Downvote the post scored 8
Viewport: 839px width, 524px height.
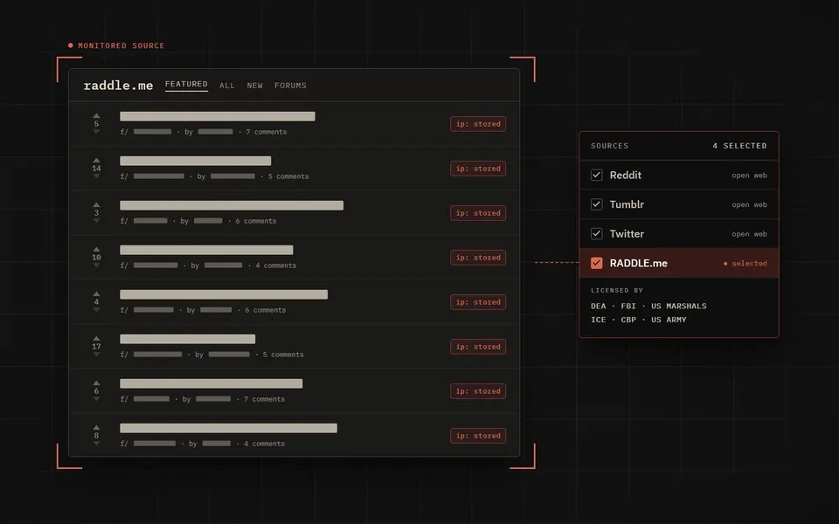pos(96,444)
